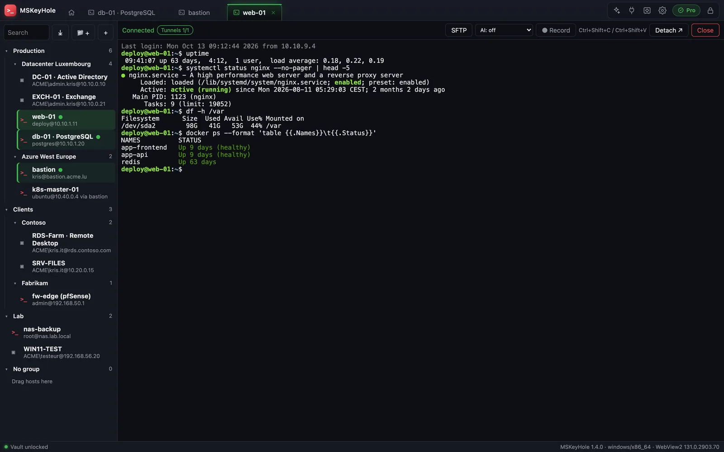Screen dimensions: 724x452
Task: Click the RDP icon of WIN11-TEST
Action: coord(13,353)
